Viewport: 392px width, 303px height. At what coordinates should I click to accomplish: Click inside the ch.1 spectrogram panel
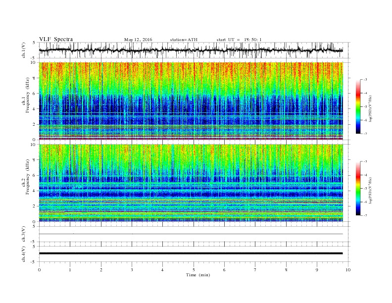tap(191, 101)
